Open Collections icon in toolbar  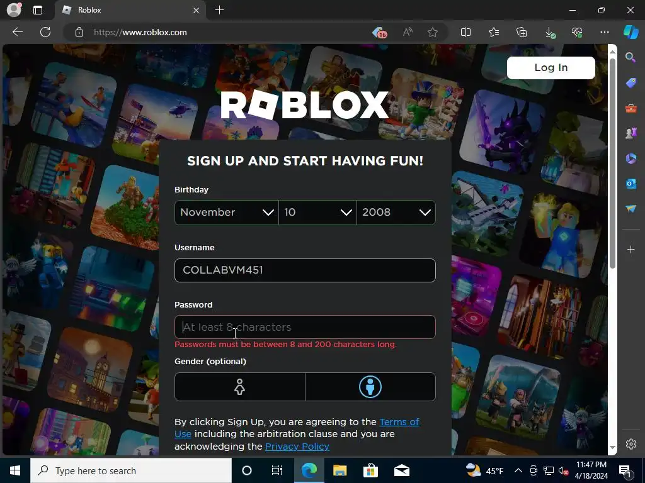pos(521,32)
